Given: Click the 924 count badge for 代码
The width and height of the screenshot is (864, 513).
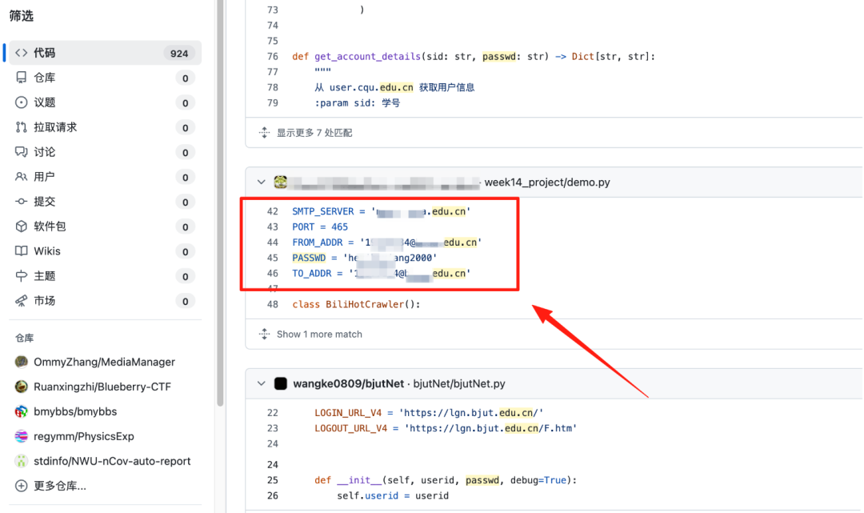Looking at the screenshot, I should pyautogui.click(x=179, y=54).
